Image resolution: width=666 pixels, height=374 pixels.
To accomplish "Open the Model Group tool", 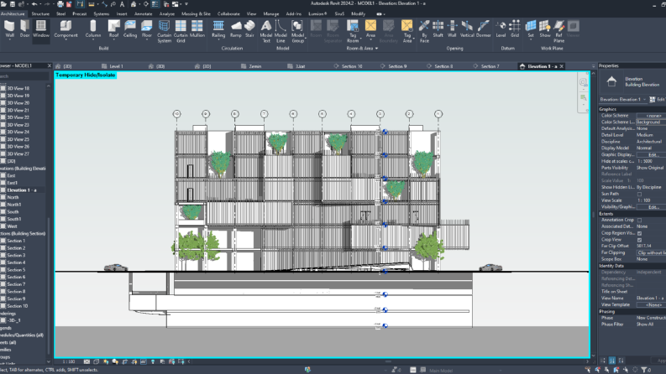I will pyautogui.click(x=297, y=31).
